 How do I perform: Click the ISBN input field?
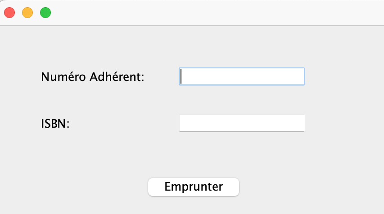(x=242, y=123)
